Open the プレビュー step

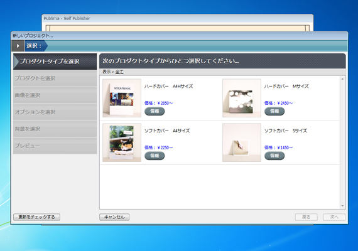[55, 146]
